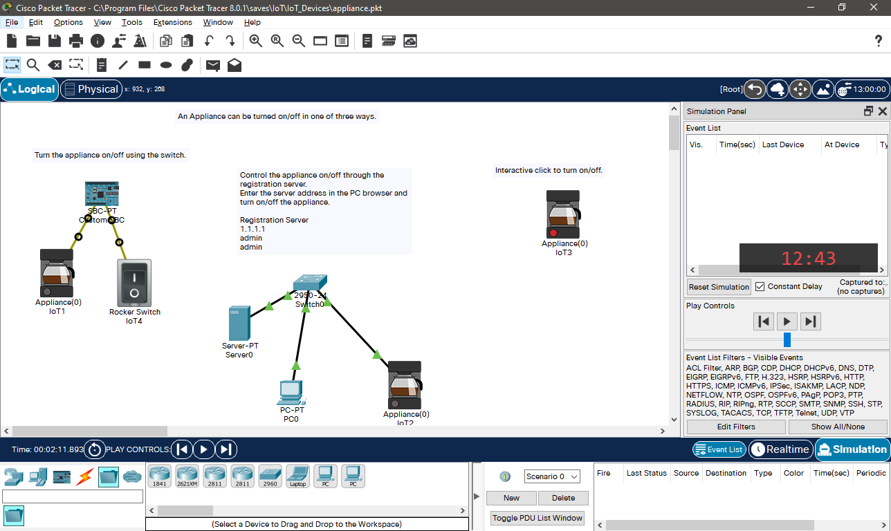Image resolution: width=891 pixels, height=531 pixels.
Task: Click the workspace horizontal scrollbar
Action: [x=90, y=431]
